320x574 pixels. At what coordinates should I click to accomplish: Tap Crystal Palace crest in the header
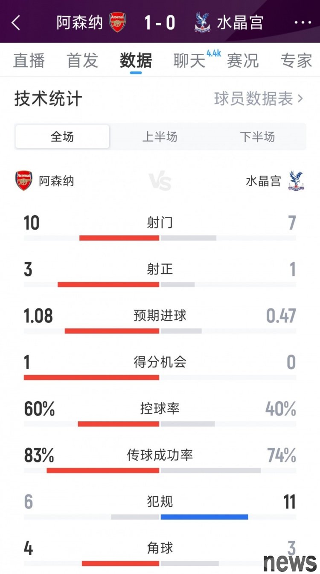(x=203, y=22)
